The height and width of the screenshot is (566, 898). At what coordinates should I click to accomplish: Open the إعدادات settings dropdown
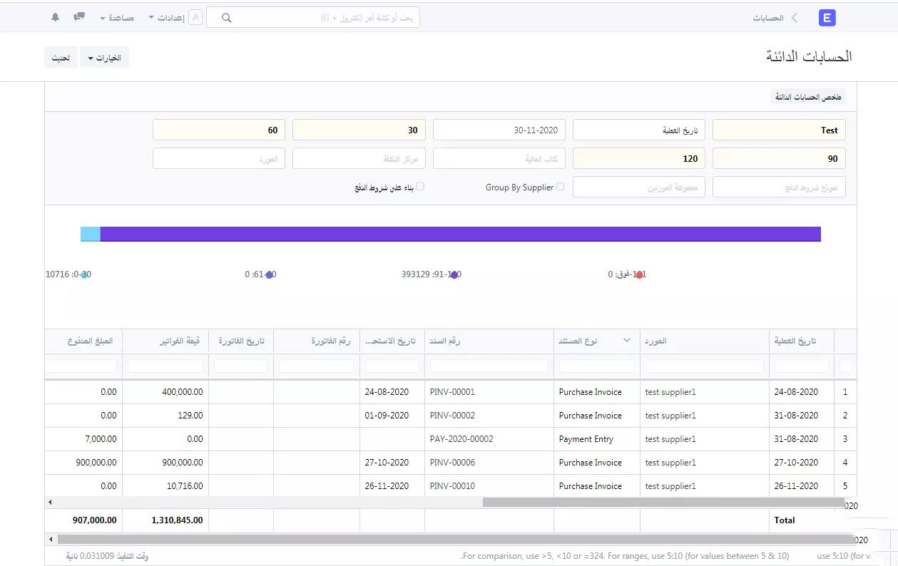point(166,18)
